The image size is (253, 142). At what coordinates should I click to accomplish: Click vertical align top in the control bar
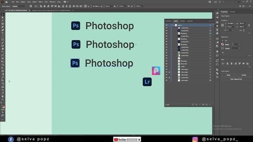(x=52, y=6)
